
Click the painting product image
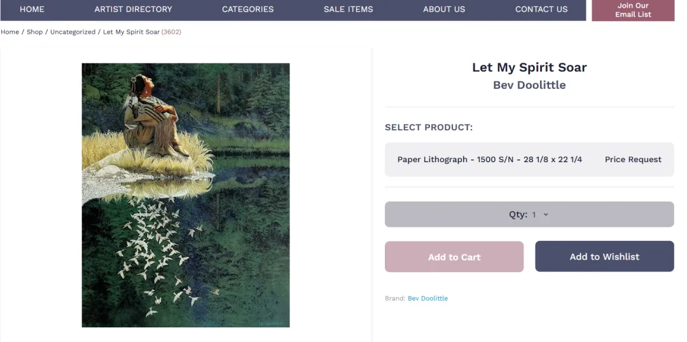tap(186, 195)
